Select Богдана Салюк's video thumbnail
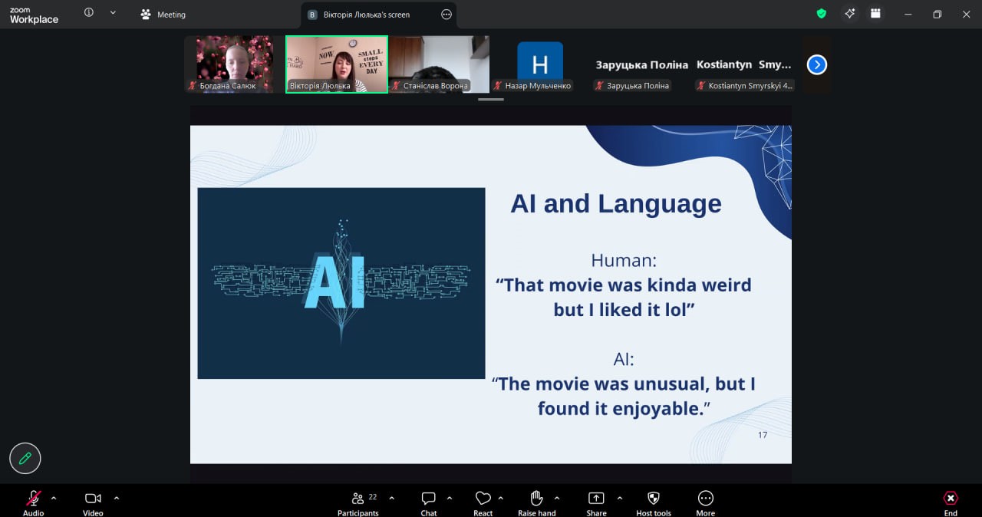Screen dimensions: 982x517 234,64
